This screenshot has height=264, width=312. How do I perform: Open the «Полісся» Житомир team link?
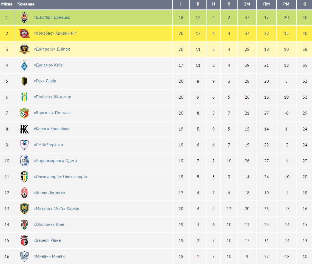[52, 97]
